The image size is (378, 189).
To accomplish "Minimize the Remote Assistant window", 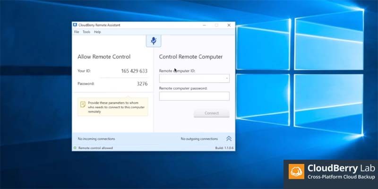I will coord(204,25).
